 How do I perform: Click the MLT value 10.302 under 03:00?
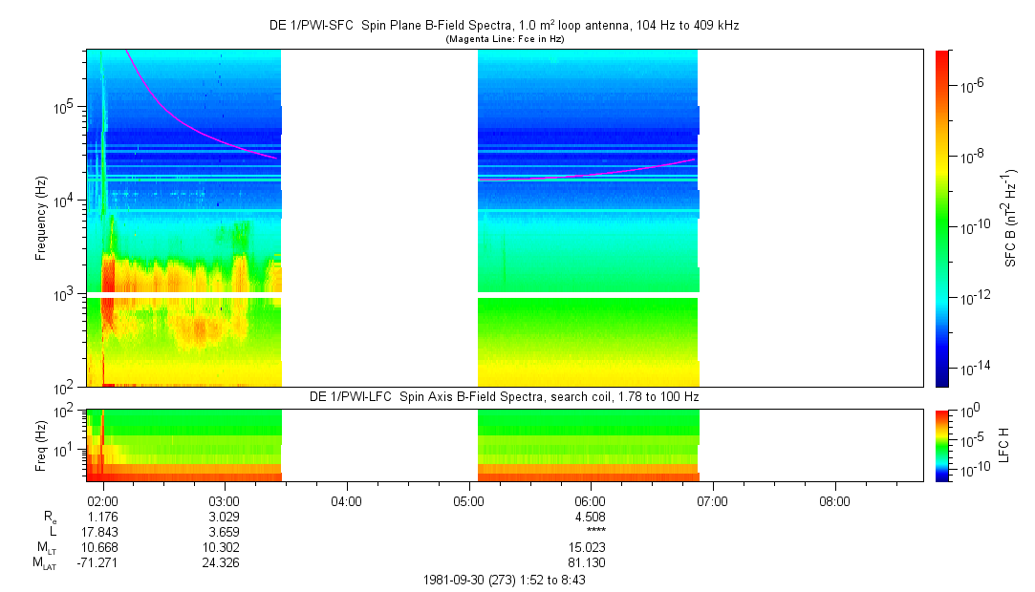tap(224, 547)
